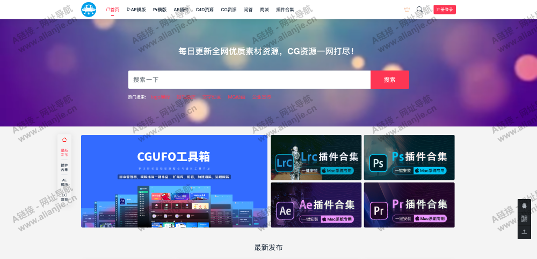537x259 pixels.
Task: Click the back-to-top arrow icon
Action: [x=524, y=232]
